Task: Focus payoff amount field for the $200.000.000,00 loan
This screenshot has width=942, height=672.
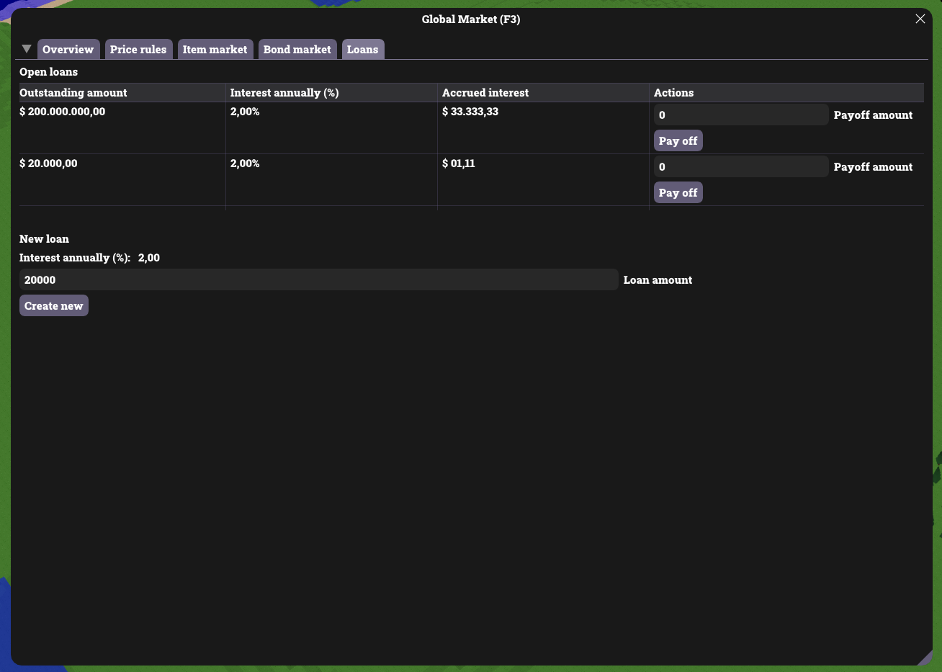Action: pos(740,115)
